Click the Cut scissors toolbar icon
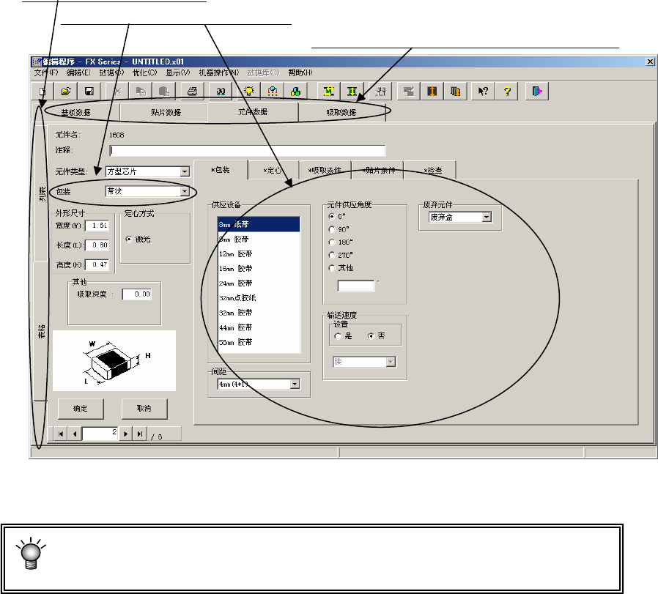 (x=117, y=91)
